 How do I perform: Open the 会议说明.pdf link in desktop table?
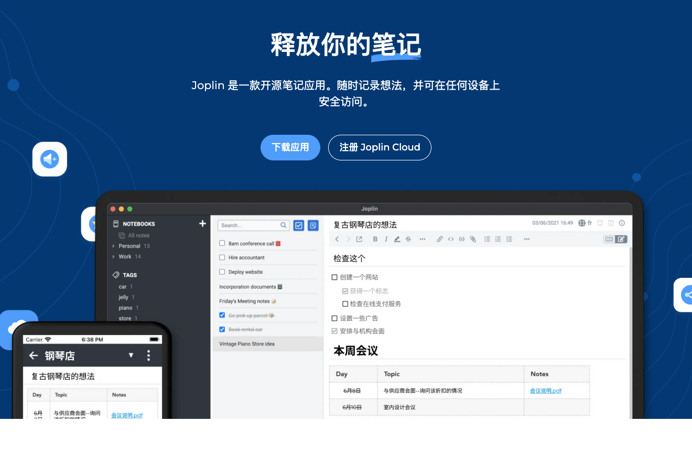546,391
